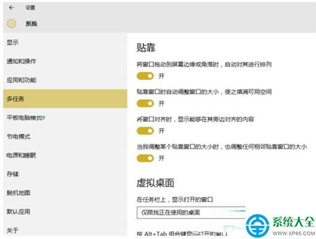Open the taskbar window display dropdown
316x239 pixels.
(191, 213)
